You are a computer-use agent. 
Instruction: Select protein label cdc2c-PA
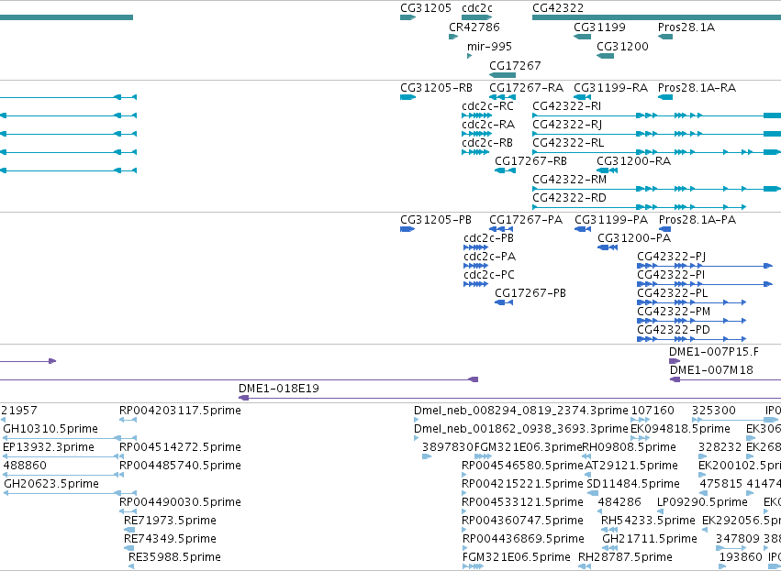(x=490, y=258)
